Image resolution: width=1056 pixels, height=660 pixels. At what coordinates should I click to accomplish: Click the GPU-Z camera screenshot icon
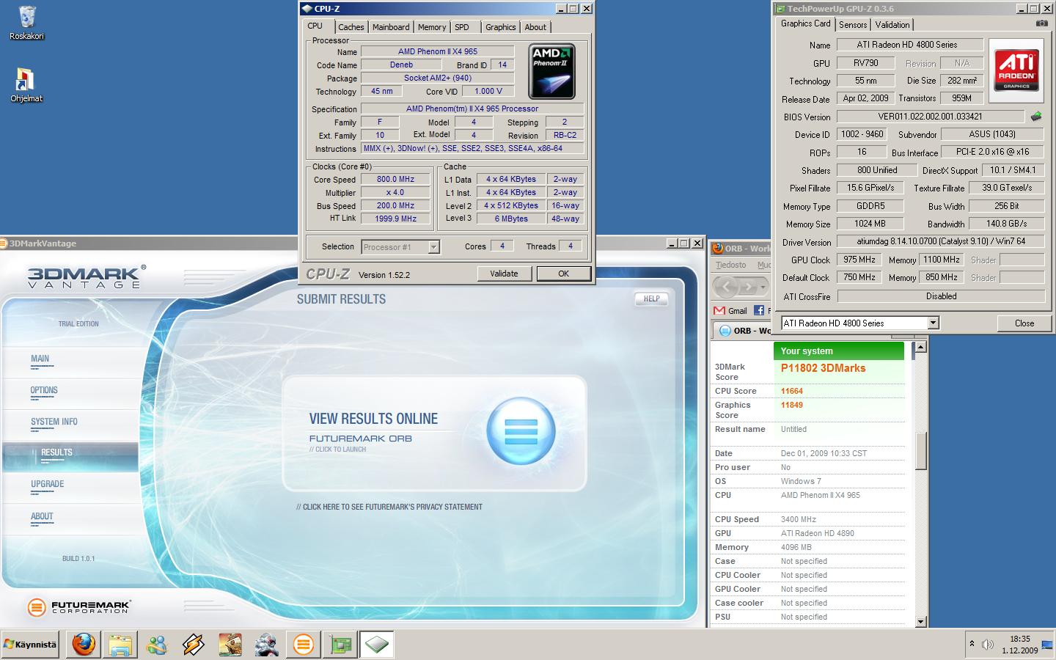1041,23
